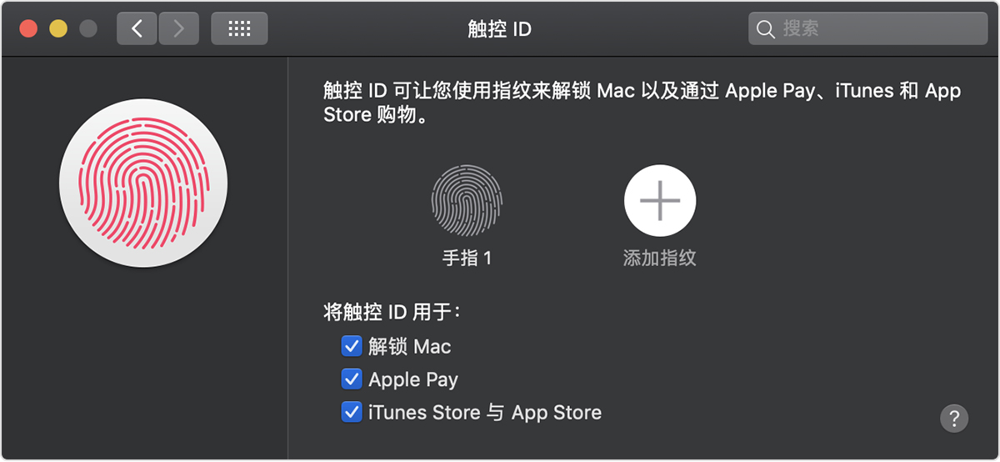Disable the Apple Pay checkbox

pos(351,379)
